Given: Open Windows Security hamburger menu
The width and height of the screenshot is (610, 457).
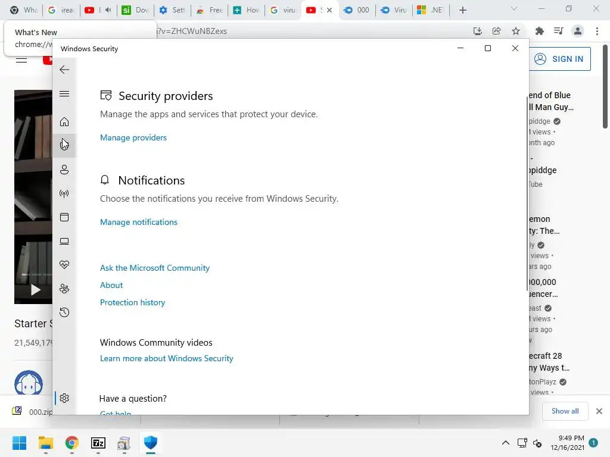Looking at the screenshot, I should coord(64,93).
